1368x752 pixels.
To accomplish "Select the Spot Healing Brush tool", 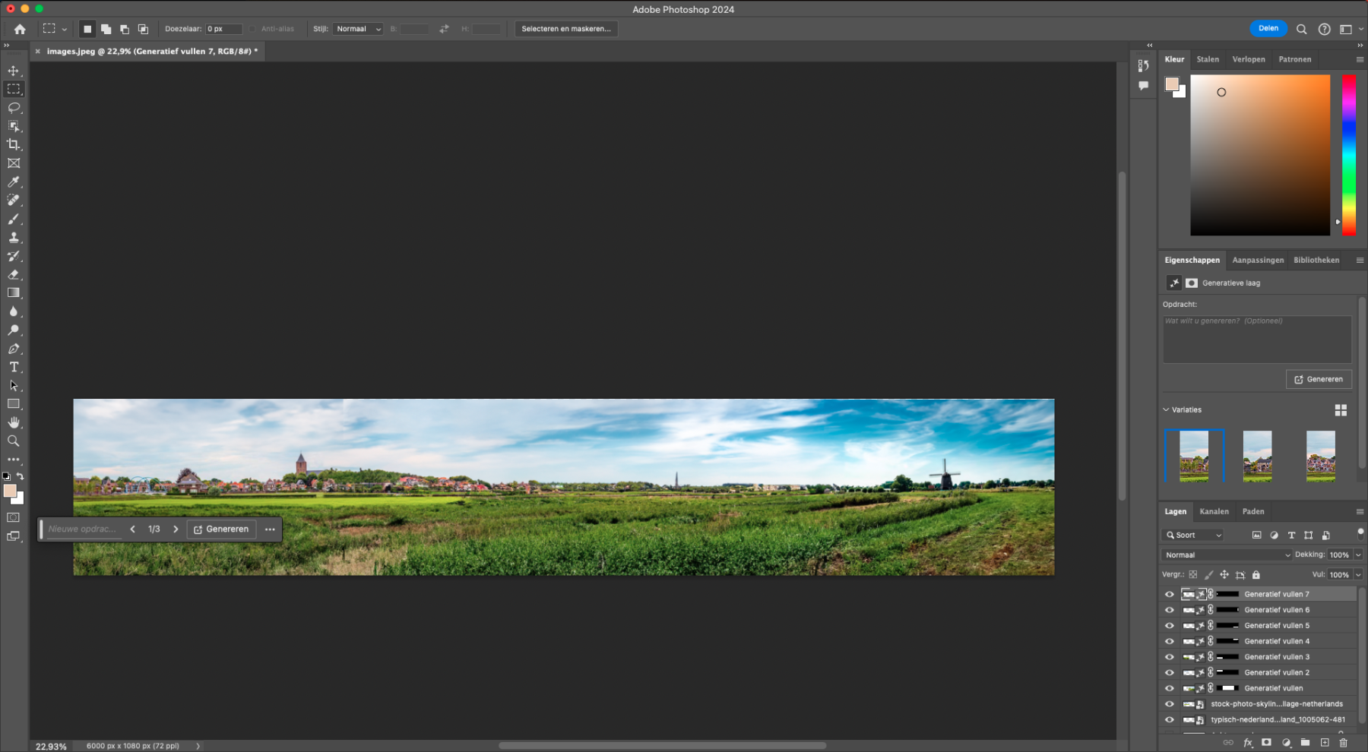I will point(14,200).
